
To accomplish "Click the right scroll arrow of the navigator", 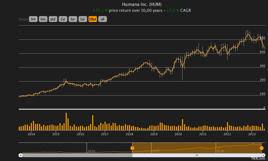I will pos(263,155).
